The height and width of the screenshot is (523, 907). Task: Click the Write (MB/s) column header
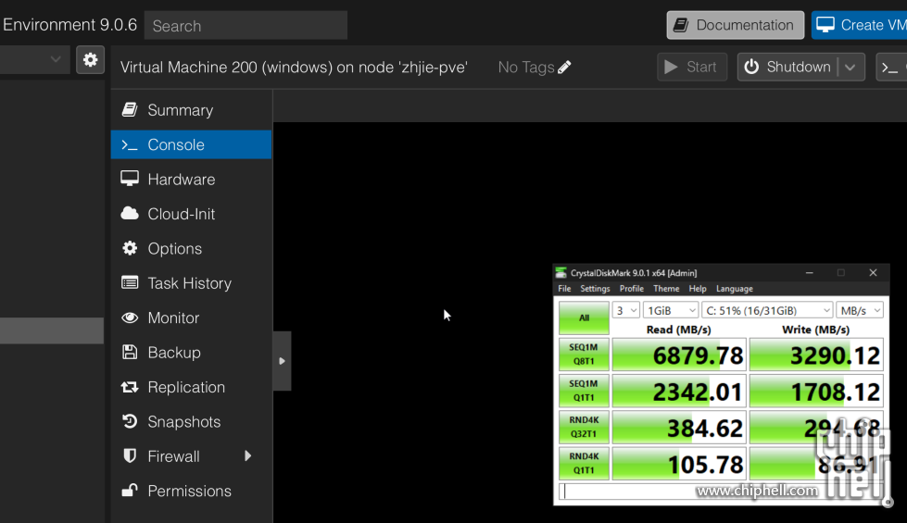click(815, 330)
